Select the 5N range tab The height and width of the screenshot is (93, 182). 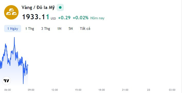pos(71,29)
